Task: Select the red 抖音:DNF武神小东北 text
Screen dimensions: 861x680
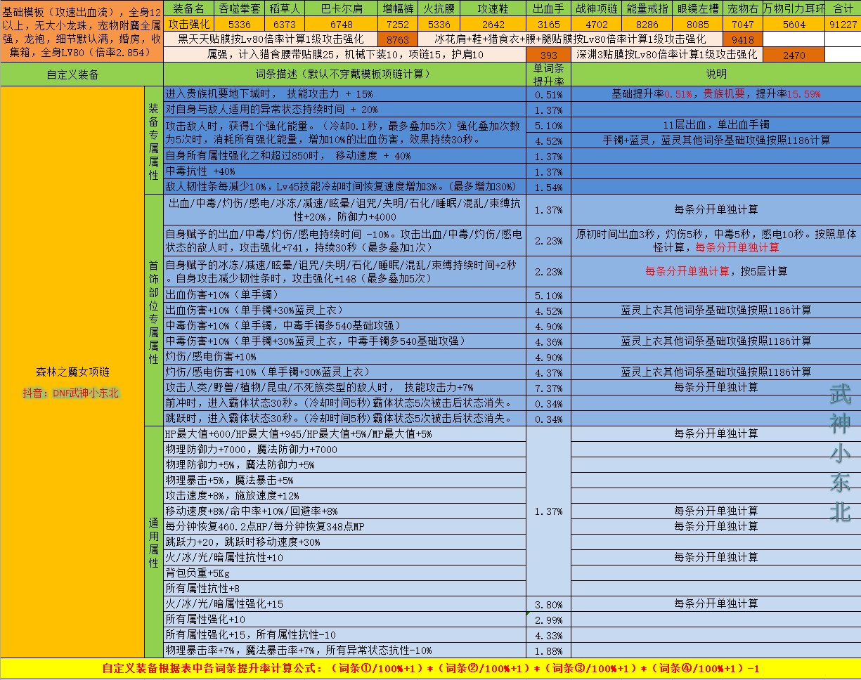Action: tap(72, 393)
